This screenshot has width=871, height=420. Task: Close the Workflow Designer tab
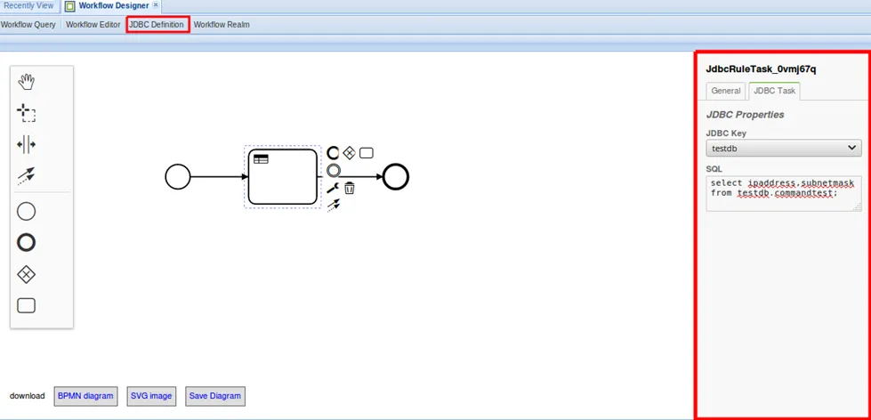pos(156,5)
